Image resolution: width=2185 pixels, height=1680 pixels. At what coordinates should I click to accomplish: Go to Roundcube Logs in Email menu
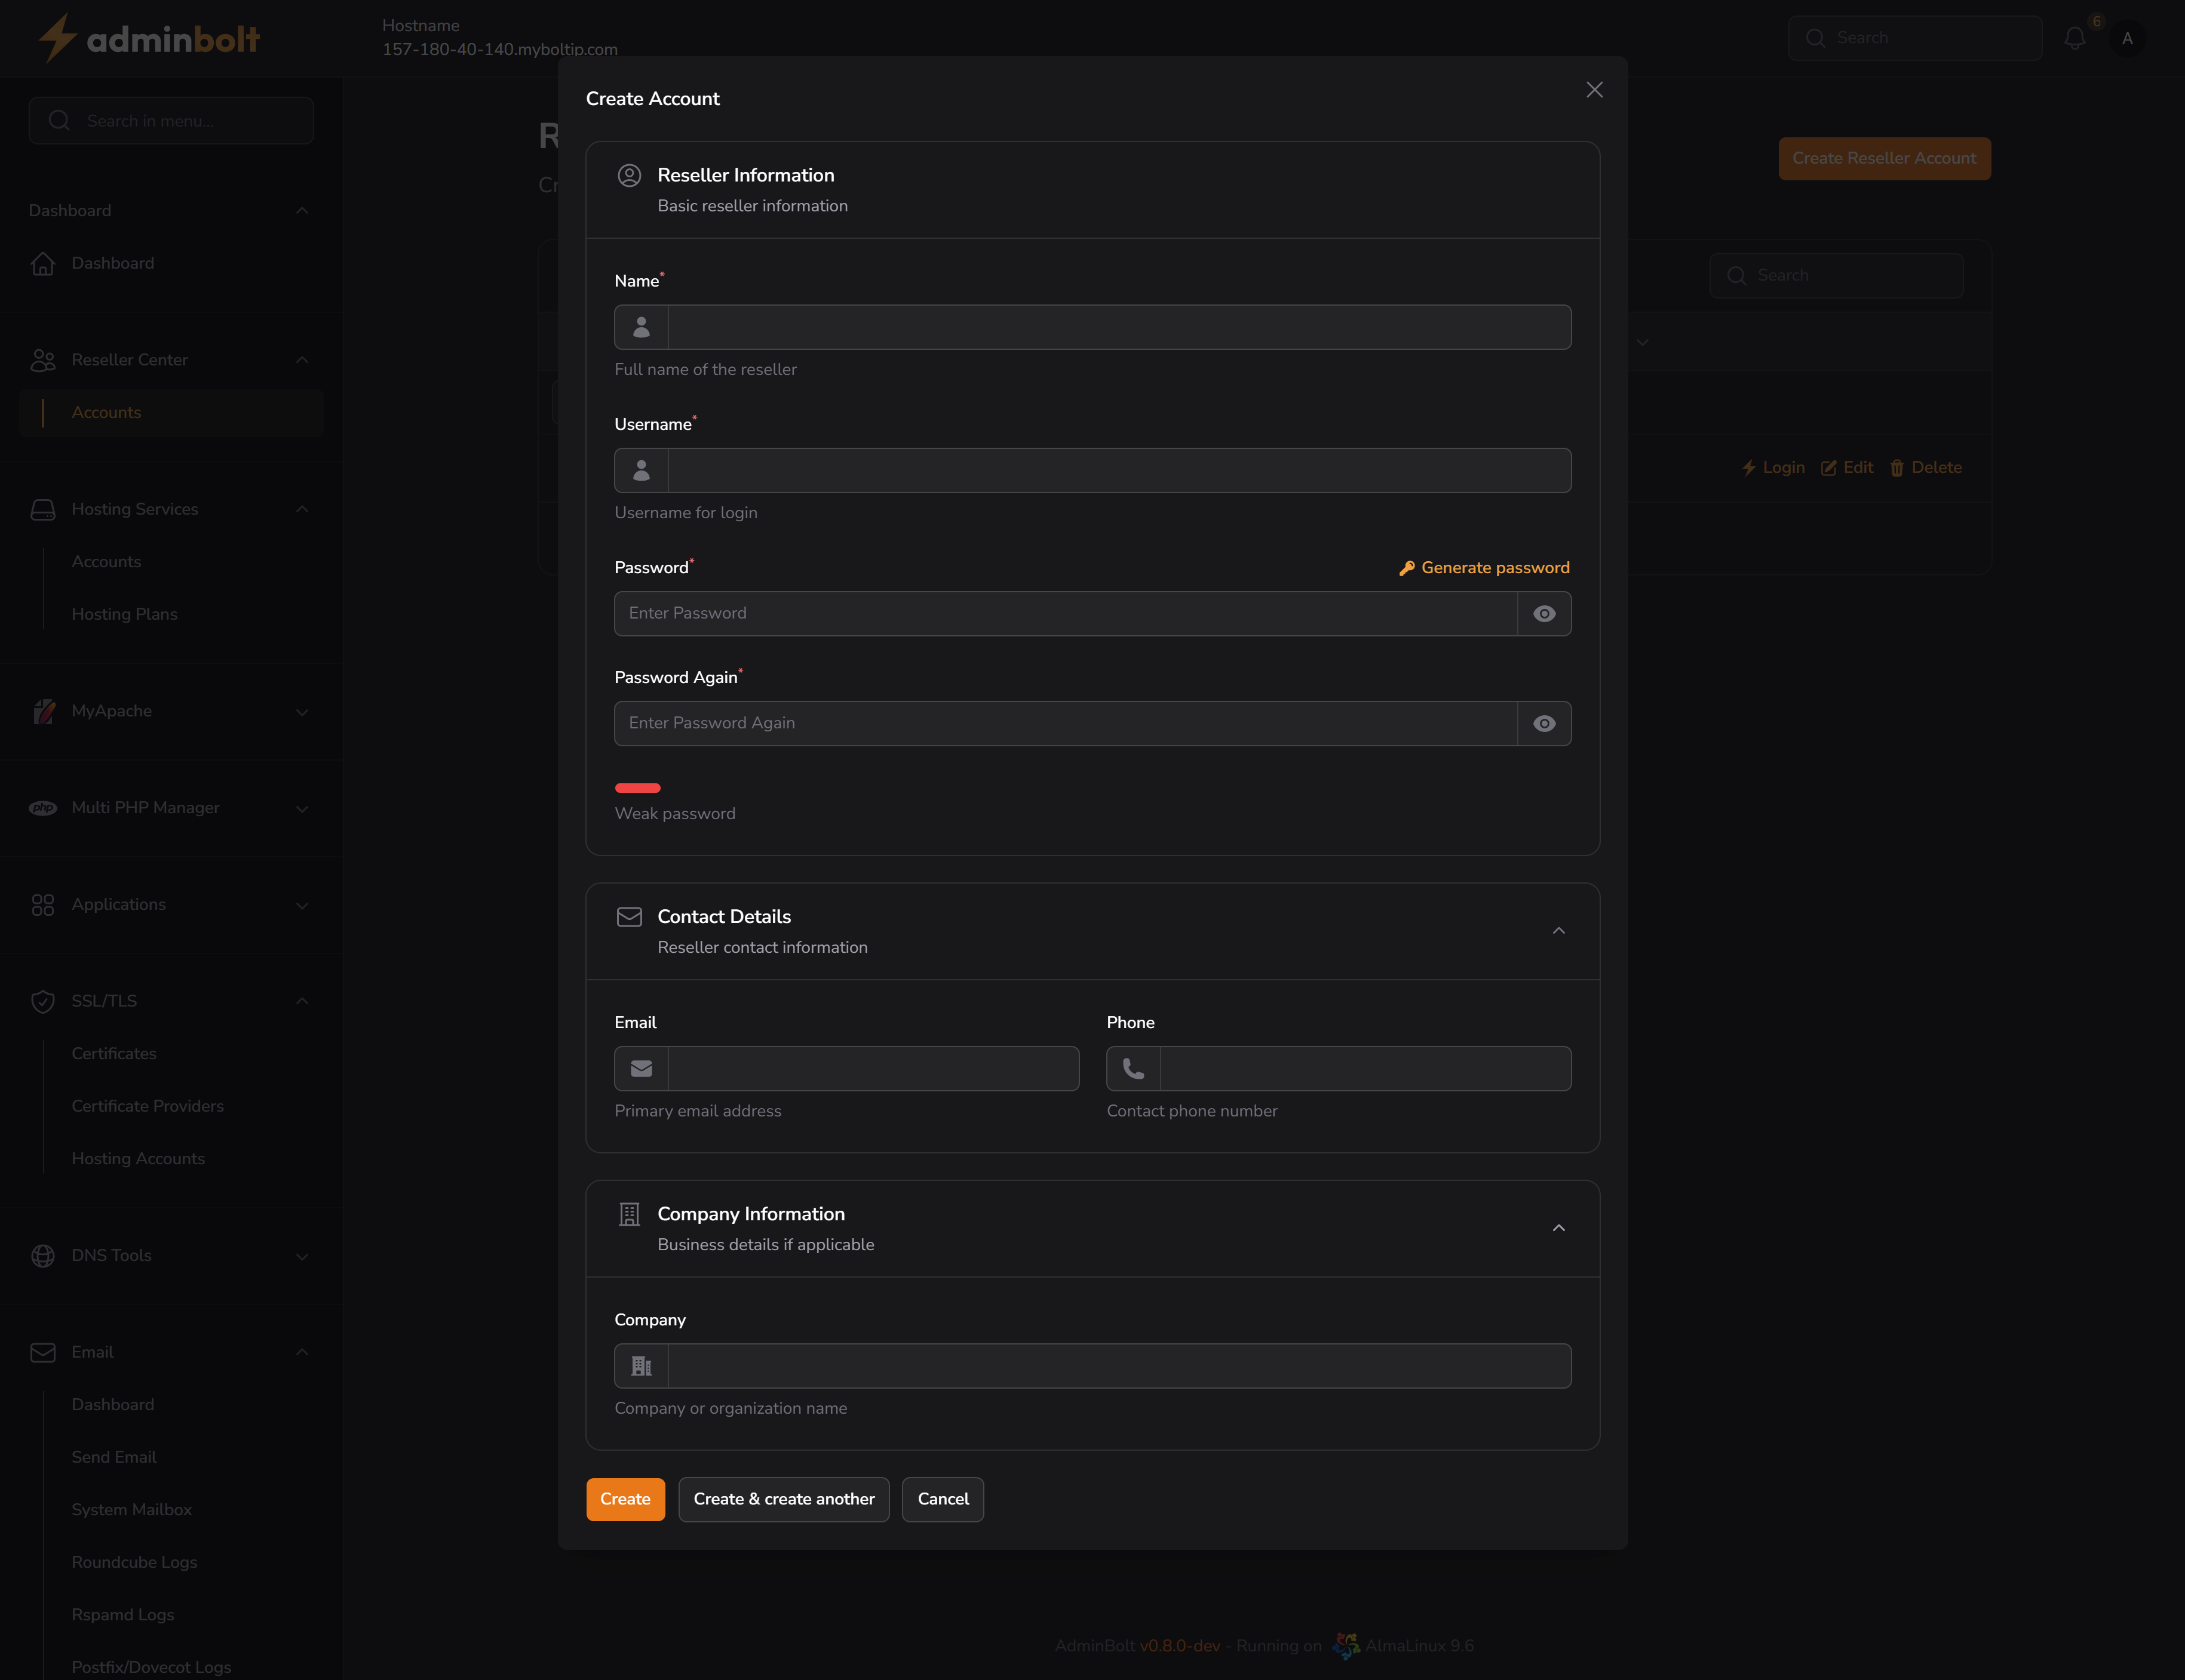tap(134, 1562)
